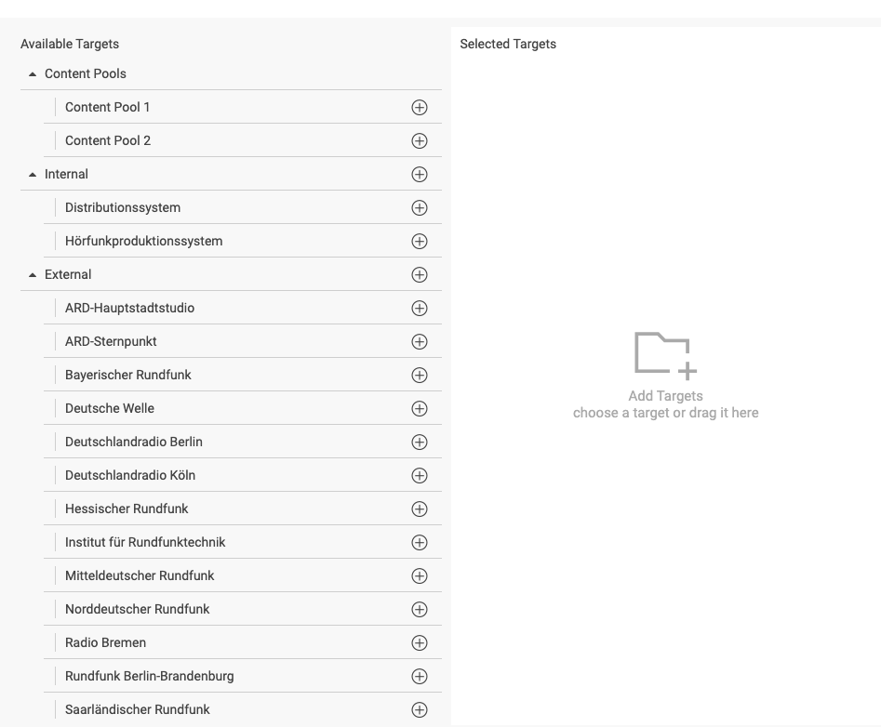Image resolution: width=881 pixels, height=727 pixels.
Task: Add Distributionssystem using its plus icon
Action: 420,207
